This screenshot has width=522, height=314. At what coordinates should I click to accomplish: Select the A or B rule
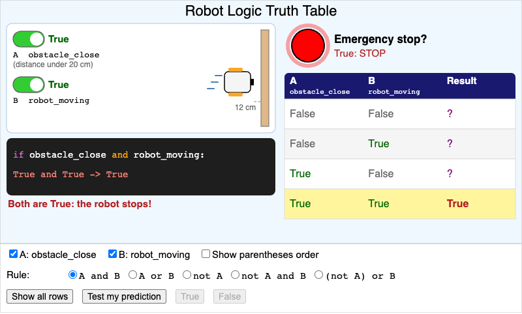tap(132, 275)
